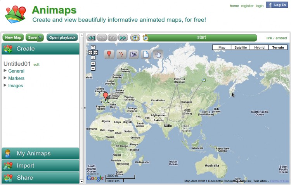Open the register link
Viewport: 291px width, 185px height.
coord(248,6)
